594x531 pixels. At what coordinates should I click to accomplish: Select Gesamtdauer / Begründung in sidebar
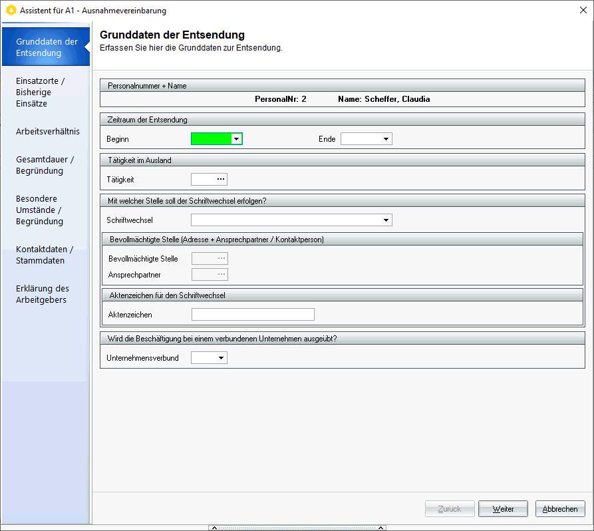(45, 165)
